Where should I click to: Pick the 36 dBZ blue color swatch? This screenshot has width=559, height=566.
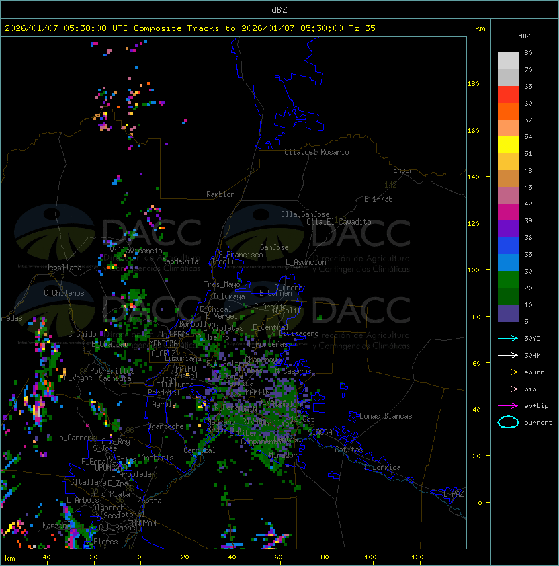coord(508,245)
